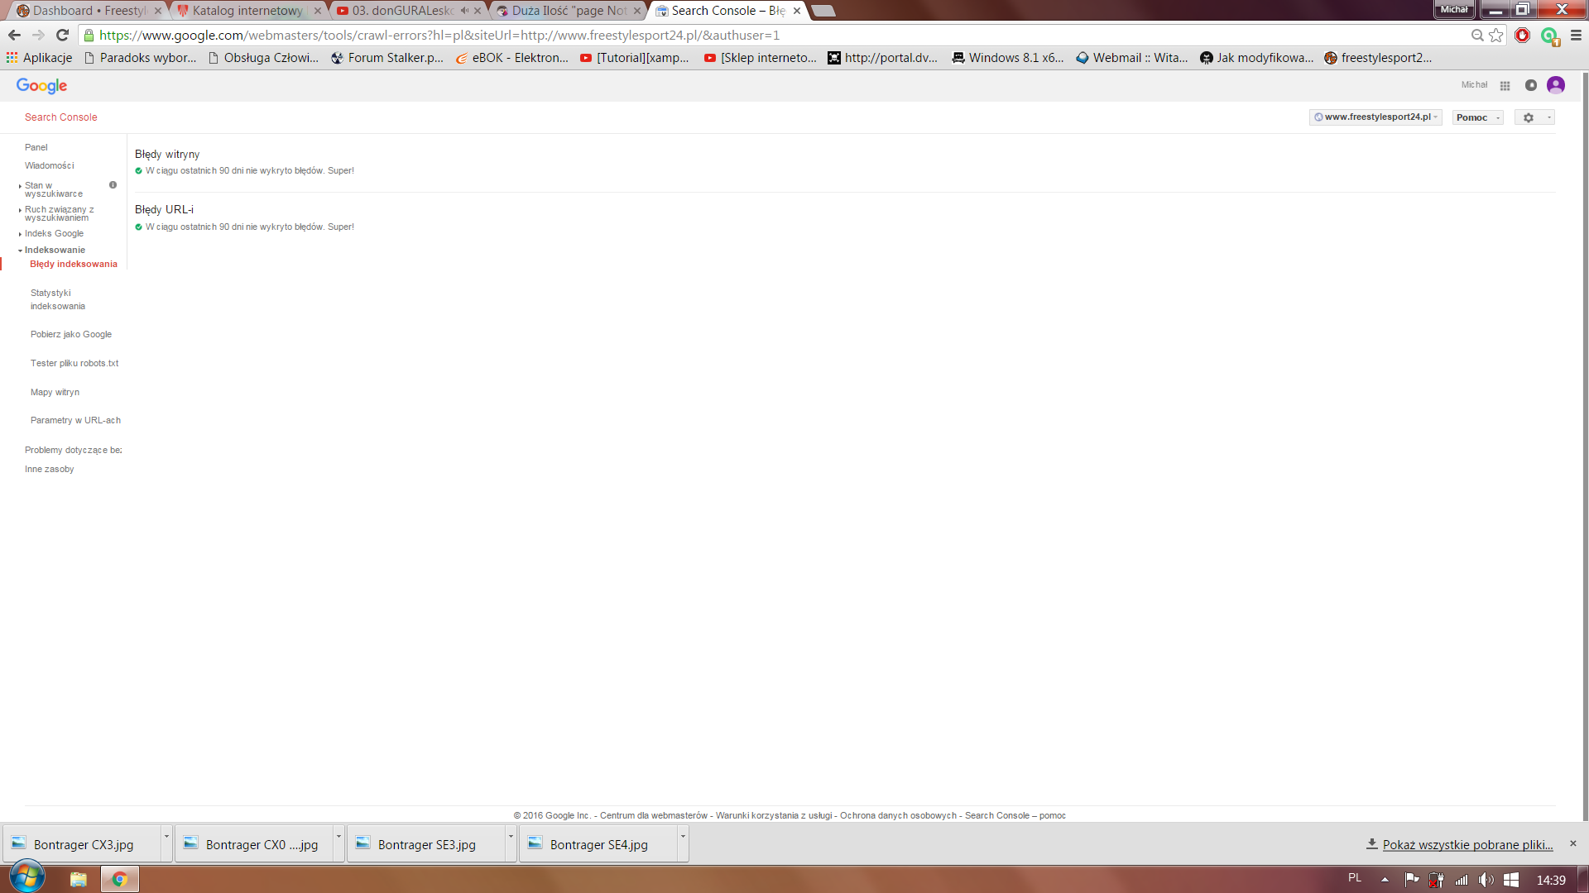1589x893 pixels.
Task: Expand Indeks Google sidebar section
Action: pos(54,234)
